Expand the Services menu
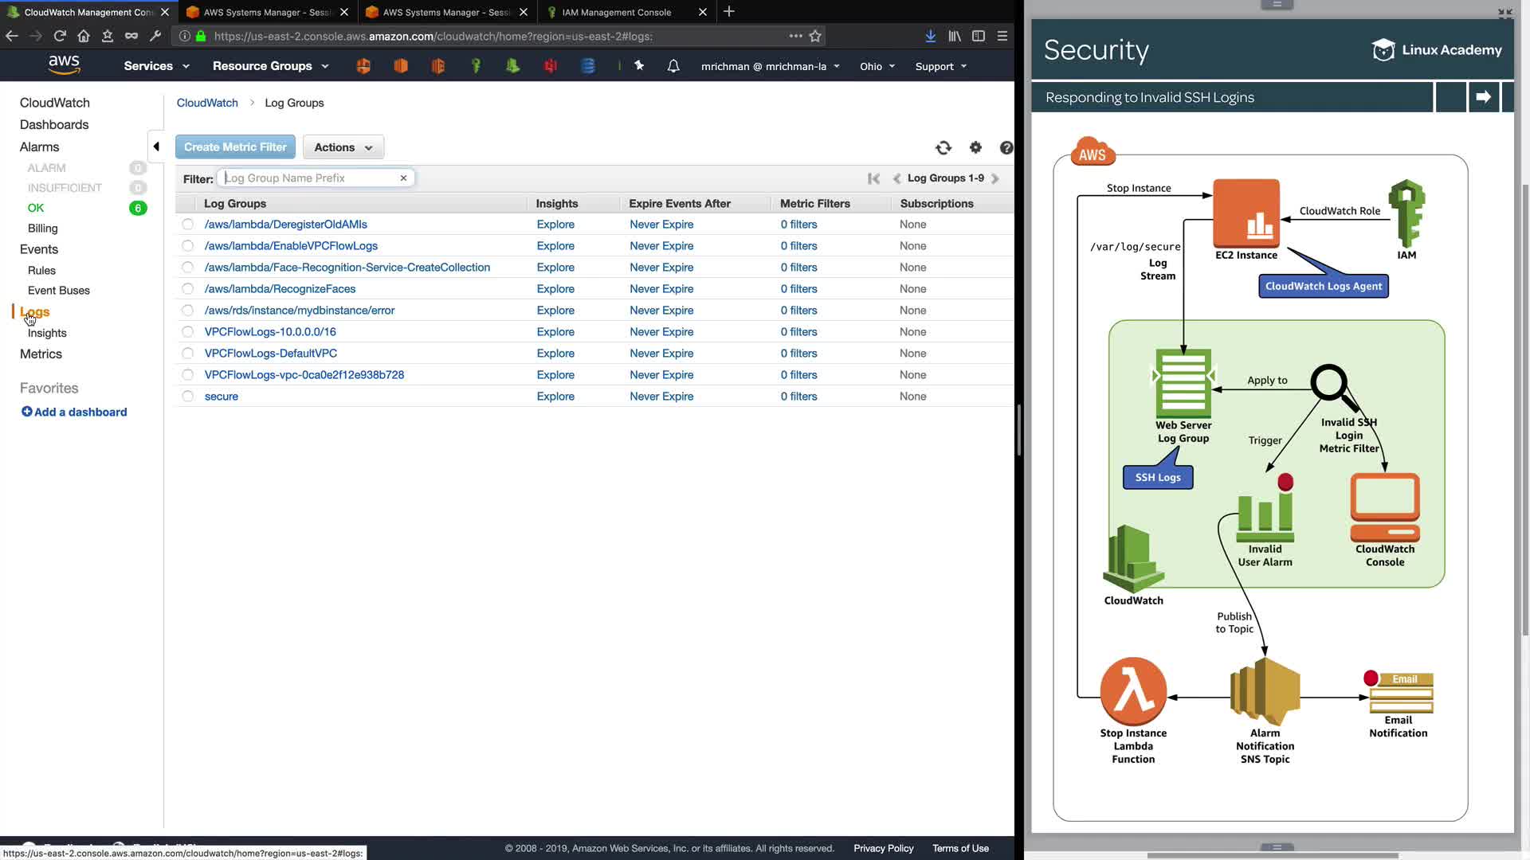 (x=156, y=66)
